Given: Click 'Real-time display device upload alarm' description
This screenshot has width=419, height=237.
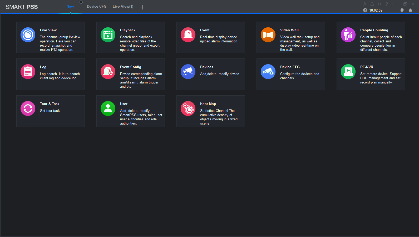Looking at the screenshot, I should (219, 39).
